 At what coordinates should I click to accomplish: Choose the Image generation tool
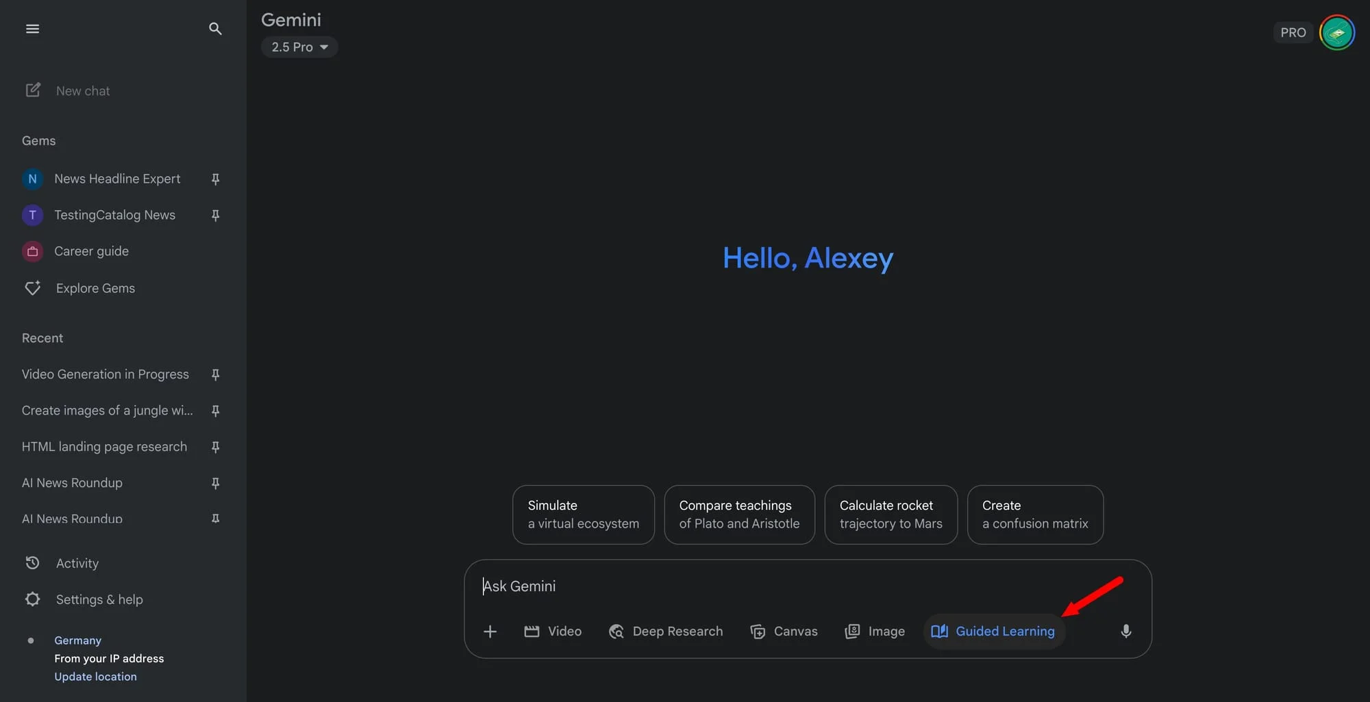[x=875, y=631]
